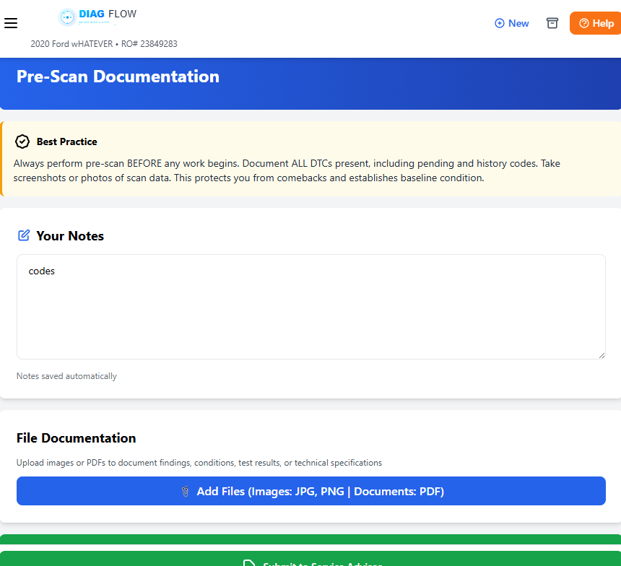Viewport: 621px width, 566px height.
Task: Click the question mark icon in Help
Action: [584, 23]
